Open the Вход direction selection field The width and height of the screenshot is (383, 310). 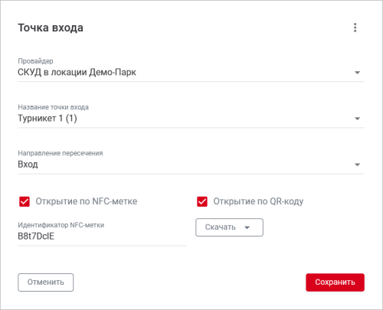(191, 165)
